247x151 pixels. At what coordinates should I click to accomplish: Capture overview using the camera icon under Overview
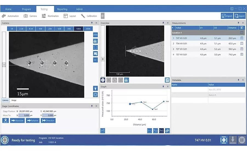click(126, 80)
